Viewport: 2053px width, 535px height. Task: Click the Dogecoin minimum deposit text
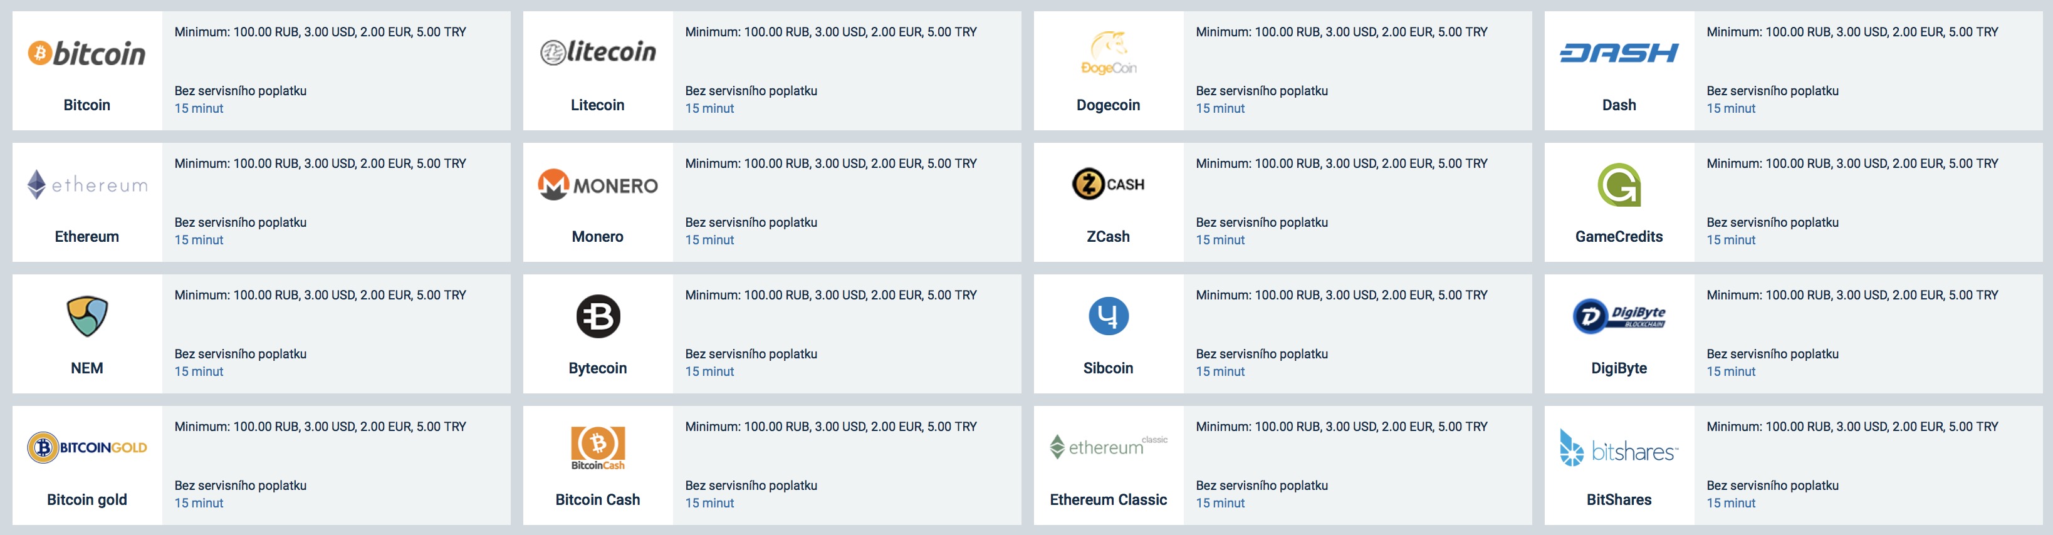click(x=1341, y=32)
